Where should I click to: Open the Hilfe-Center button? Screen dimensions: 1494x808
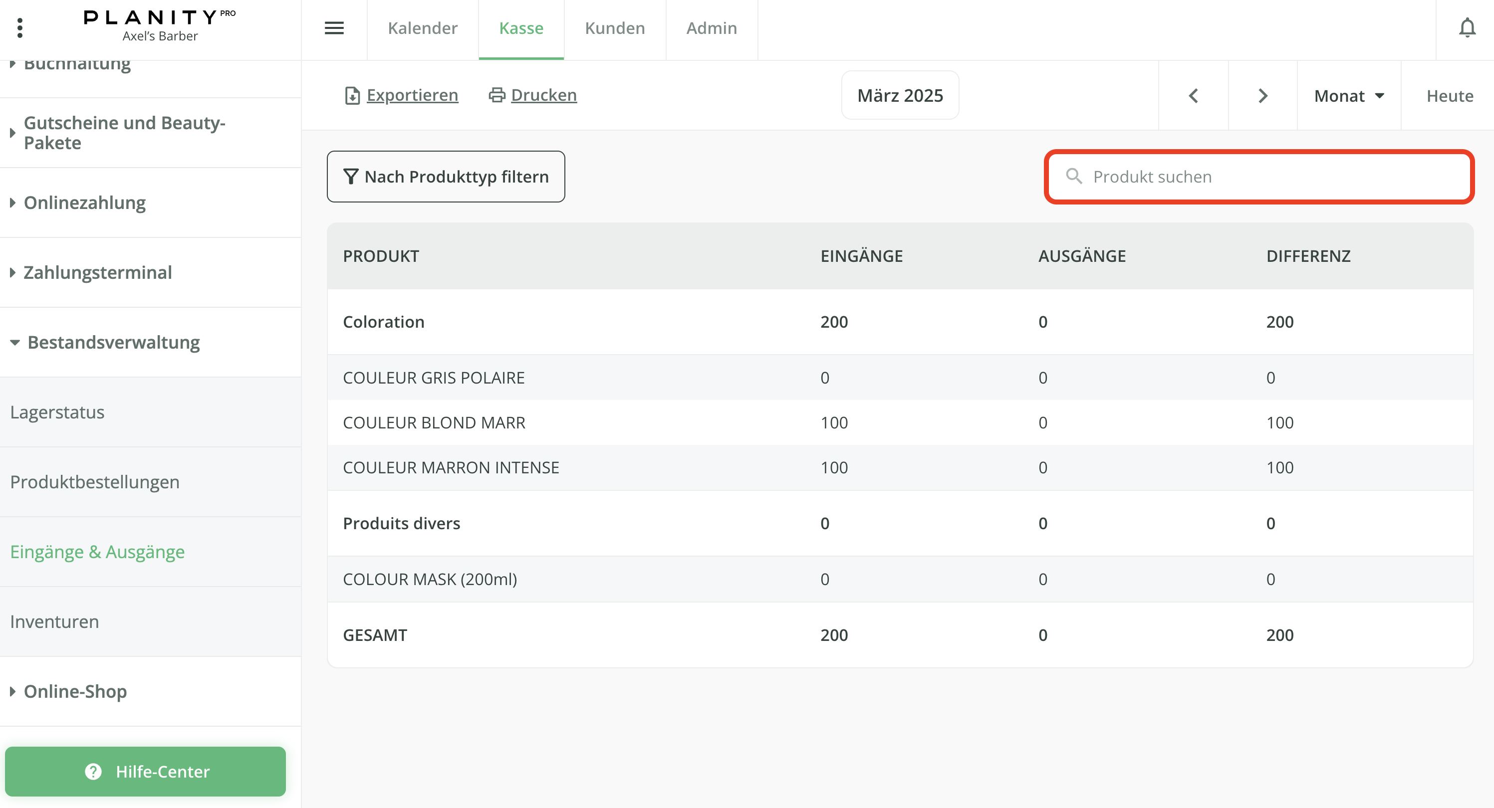coord(146,772)
